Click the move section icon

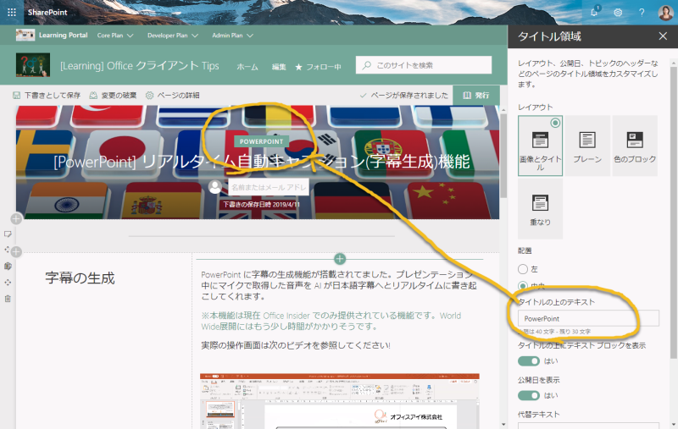[7, 250]
